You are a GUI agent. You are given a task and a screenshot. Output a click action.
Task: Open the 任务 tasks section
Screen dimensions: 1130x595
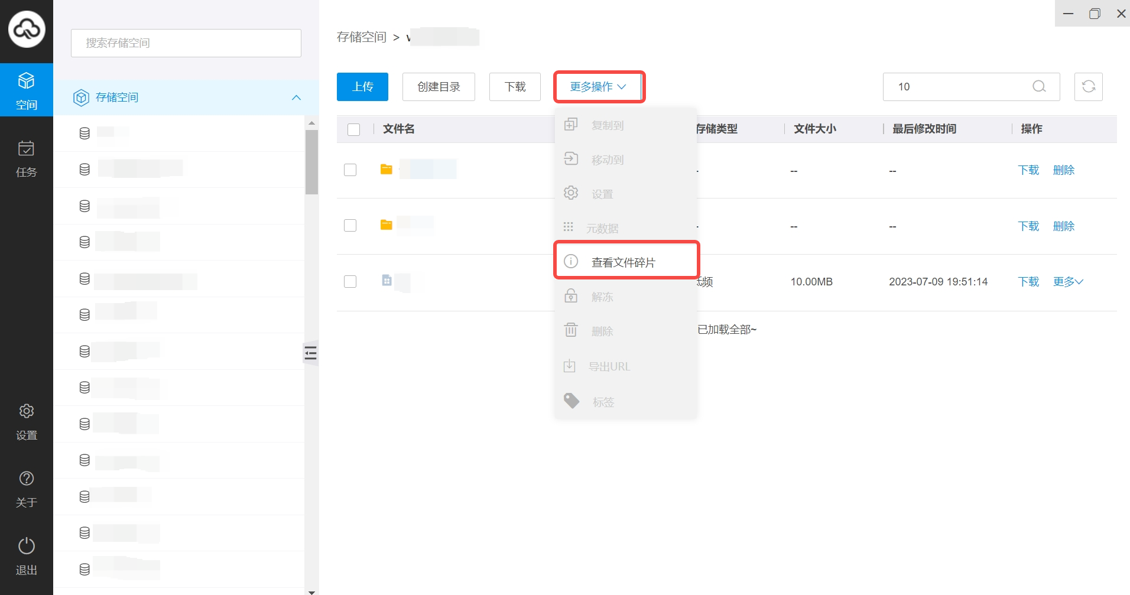coord(27,158)
